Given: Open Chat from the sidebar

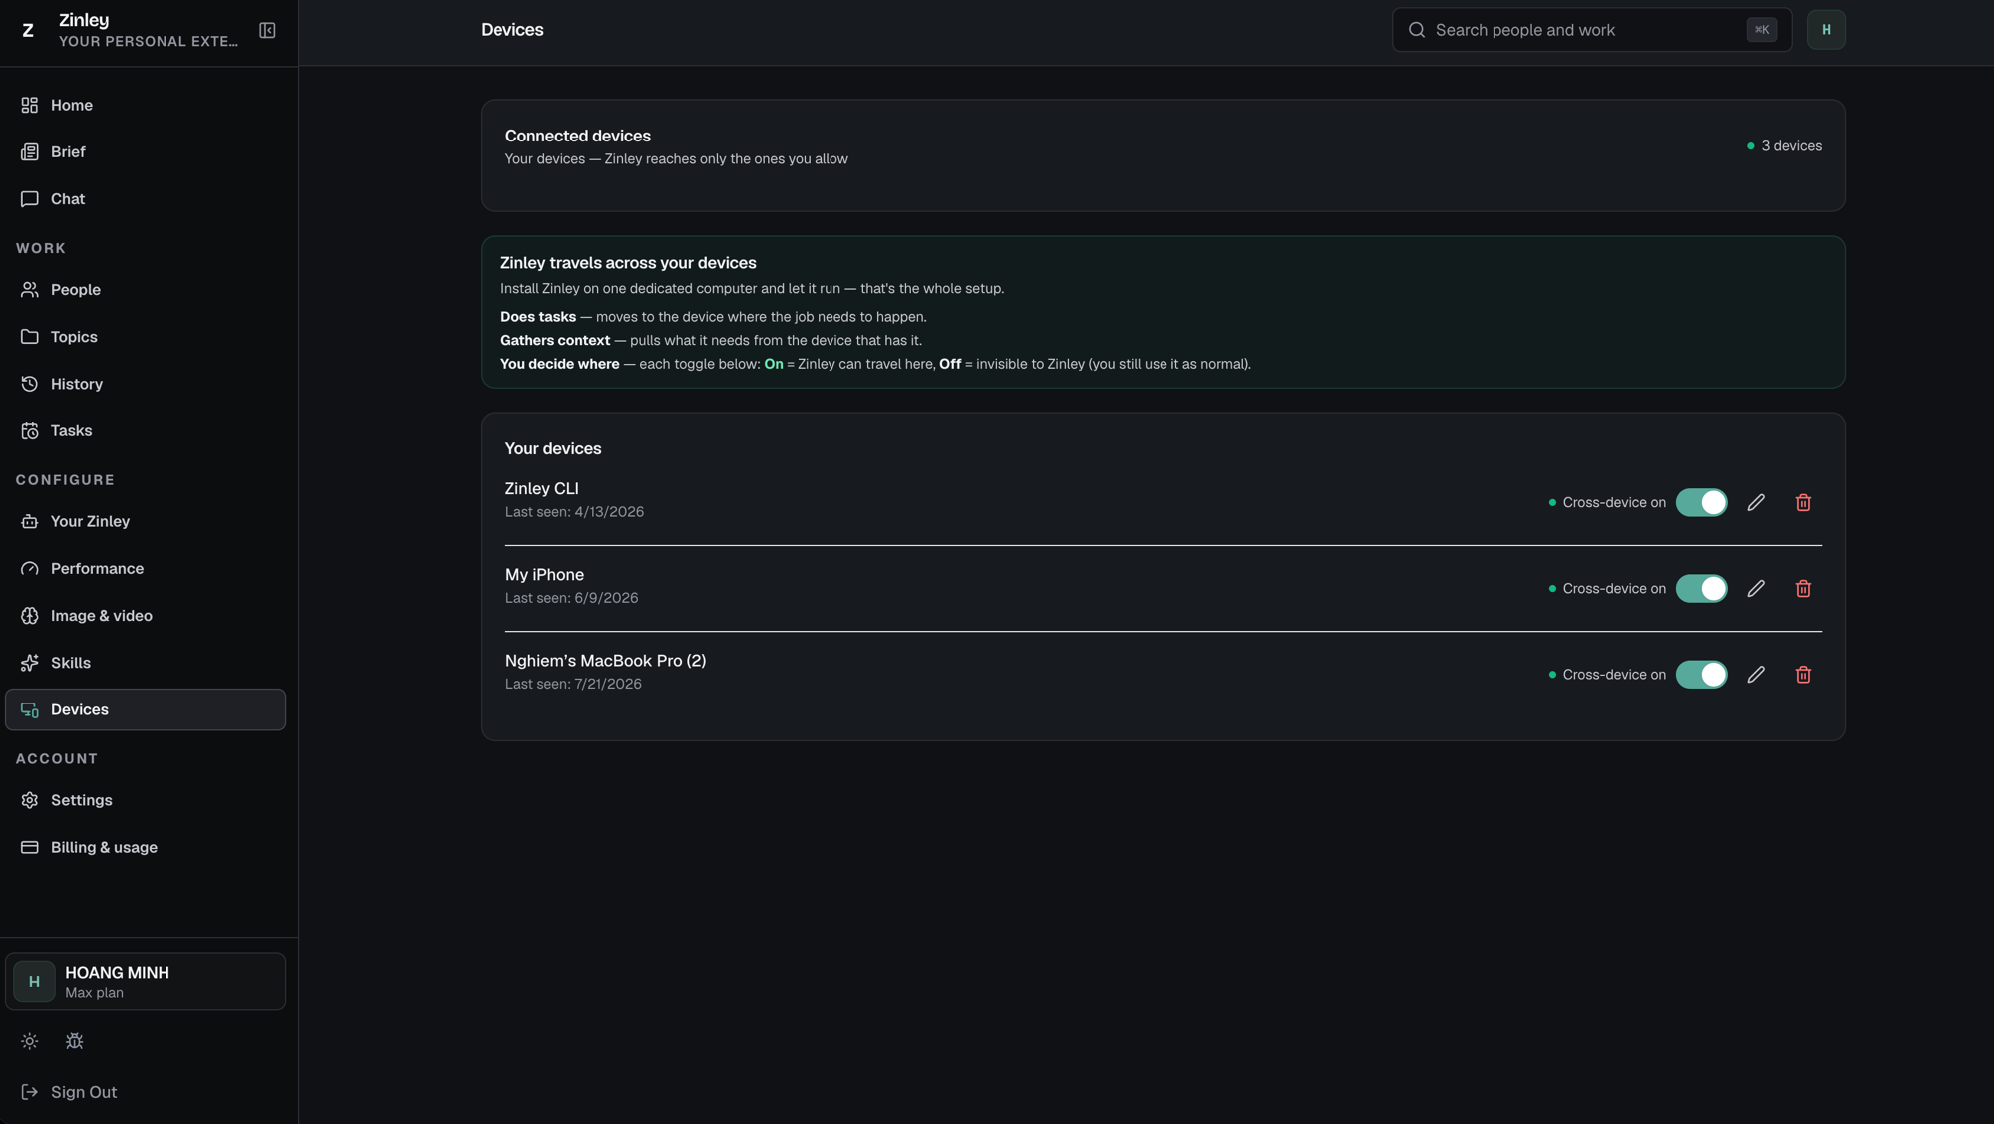Looking at the screenshot, I should 146,199.
